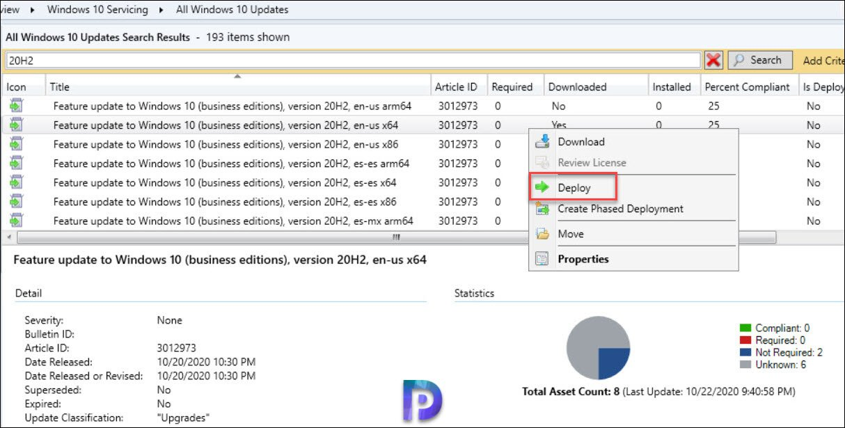
Task: Click the red Required legend swatch
Action: (745, 340)
